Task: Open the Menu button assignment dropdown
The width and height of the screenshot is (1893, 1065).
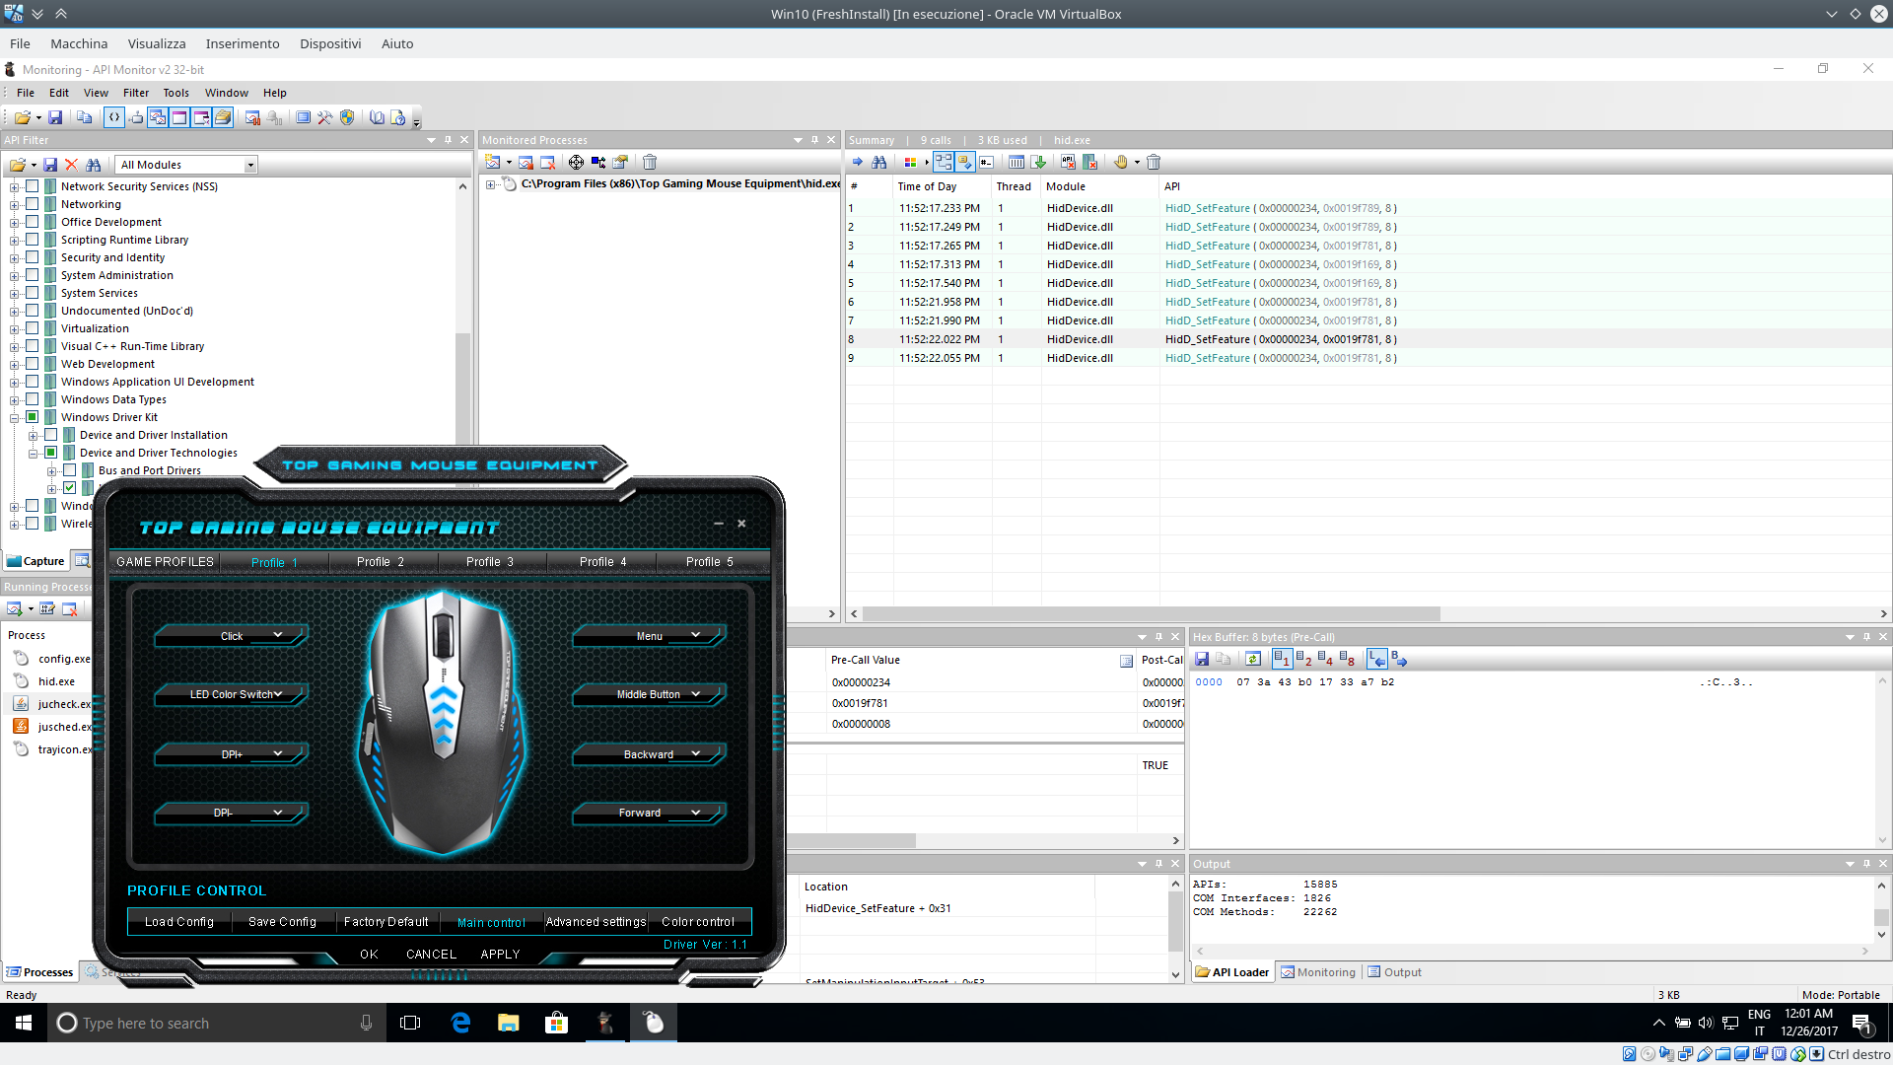Action: pos(650,636)
